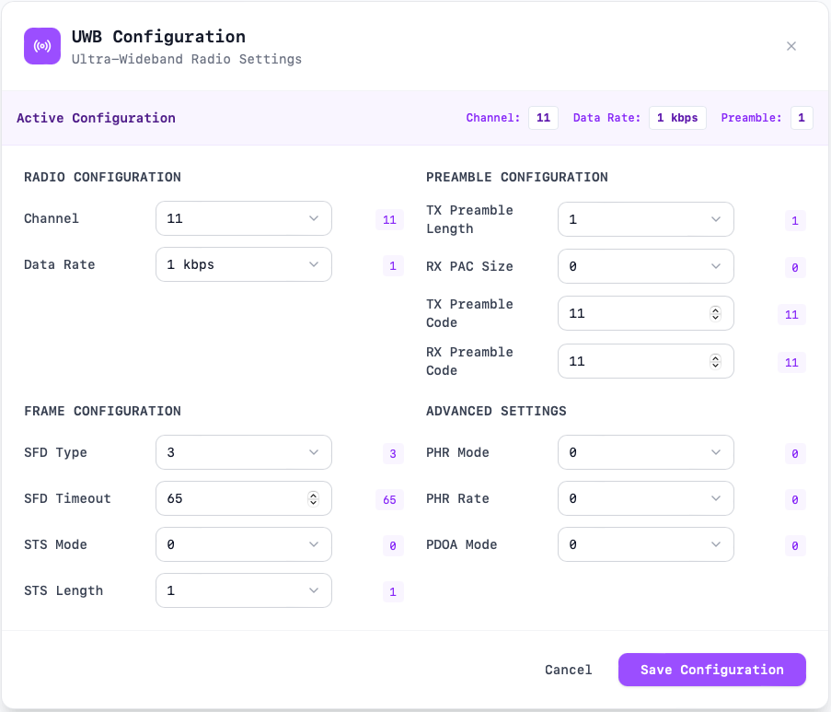This screenshot has width=831, height=712.
Task: Click the SFD Timeout input field
Action: click(230, 498)
